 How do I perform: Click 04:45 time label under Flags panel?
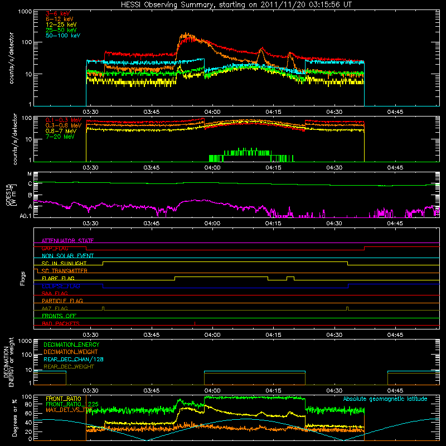(395, 335)
